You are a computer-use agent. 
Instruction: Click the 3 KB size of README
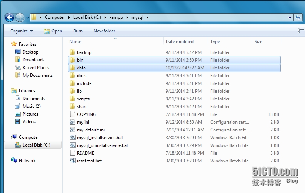click(x=274, y=153)
